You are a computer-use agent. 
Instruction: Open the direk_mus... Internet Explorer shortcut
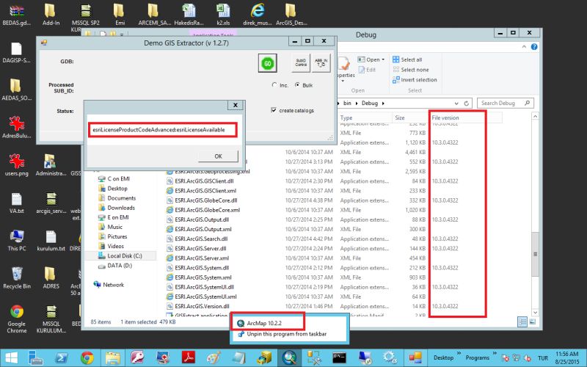tap(258, 15)
